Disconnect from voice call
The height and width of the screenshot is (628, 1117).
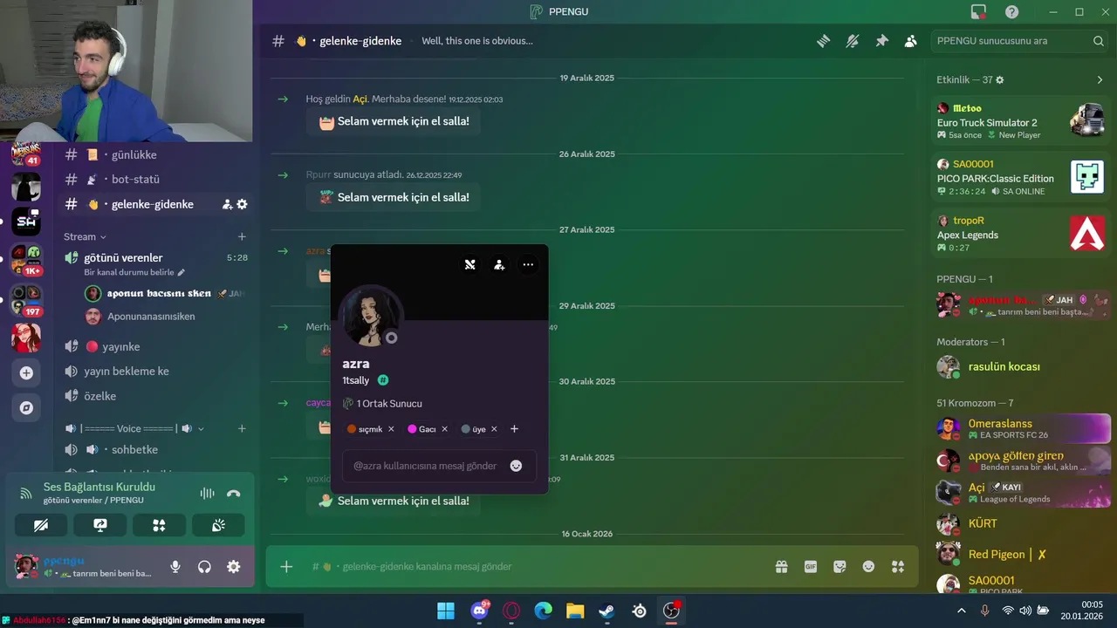pos(233,493)
